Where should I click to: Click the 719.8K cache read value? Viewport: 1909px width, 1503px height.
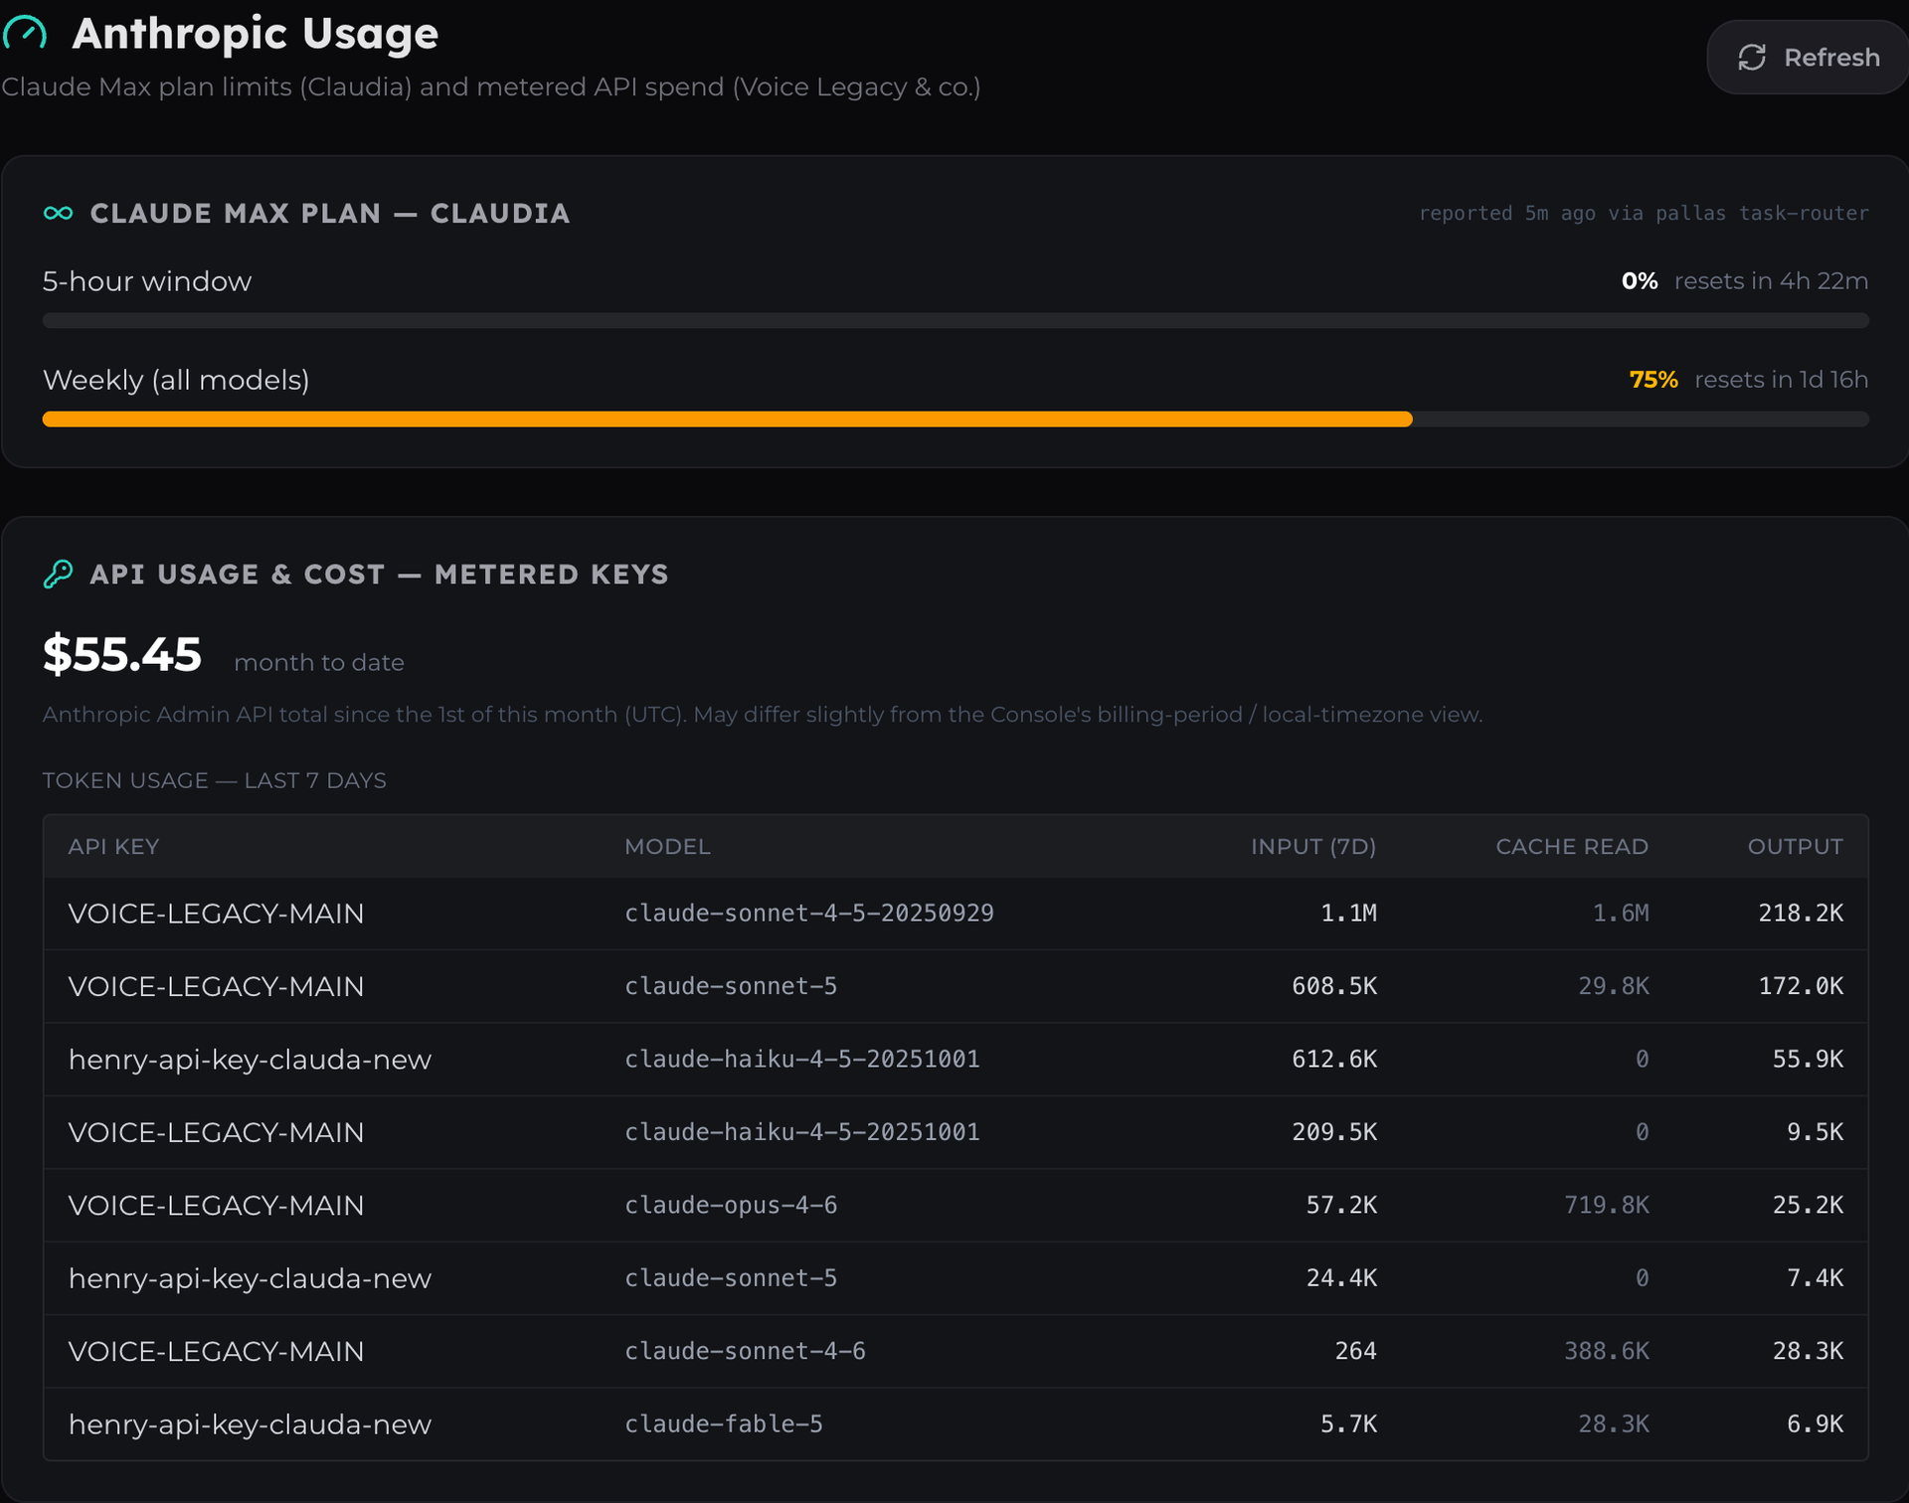coord(1607,1206)
